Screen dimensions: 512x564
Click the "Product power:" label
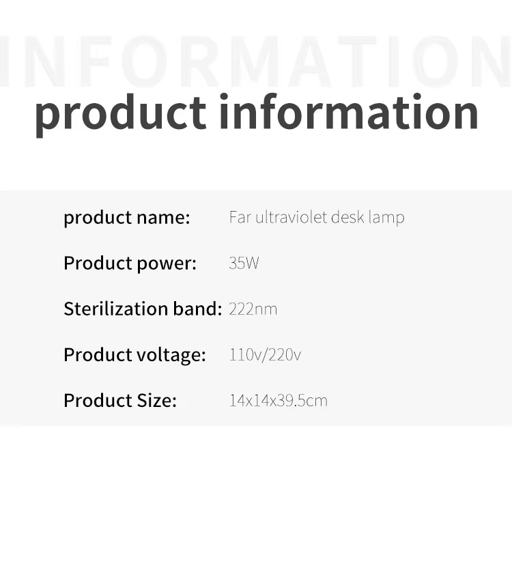(x=130, y=263)
